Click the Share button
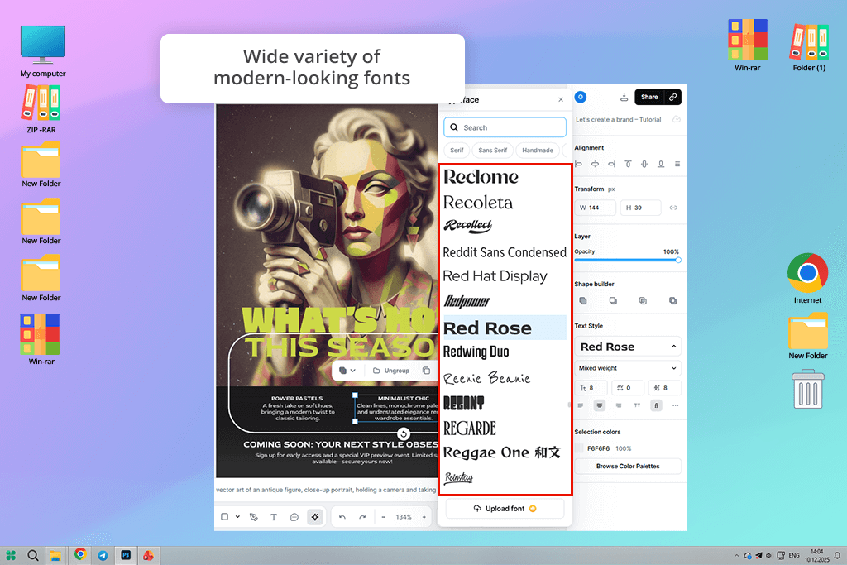Viewport: 847px width, 565px height. coord(649,98)
